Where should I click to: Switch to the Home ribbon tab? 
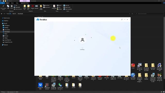coord(7,3)
